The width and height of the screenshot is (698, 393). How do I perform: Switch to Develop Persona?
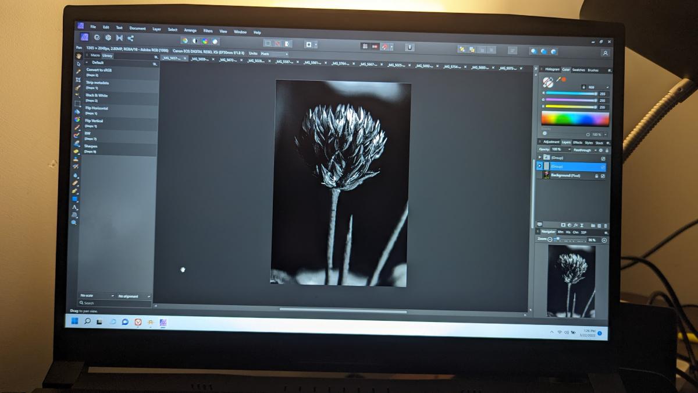point(108,37)
